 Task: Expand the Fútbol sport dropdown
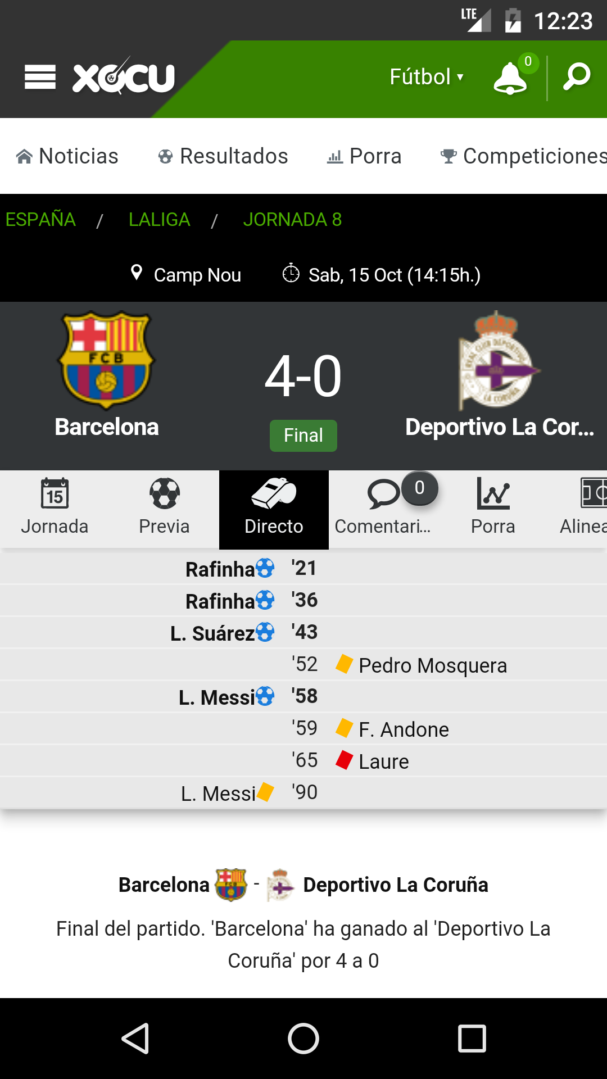click(x=427, y=77)
